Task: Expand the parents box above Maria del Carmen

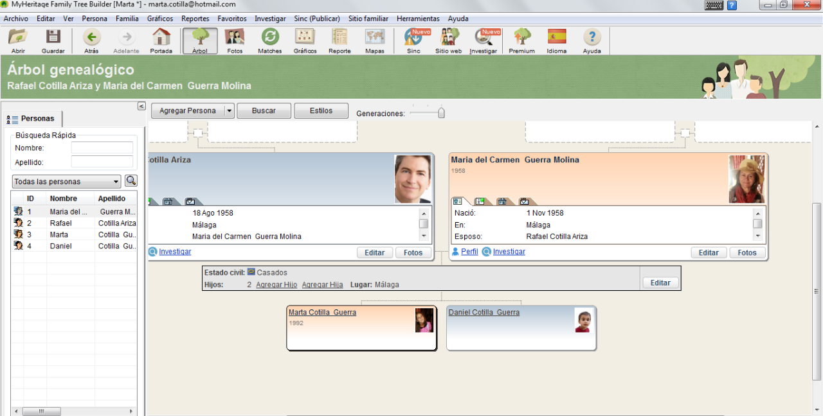Action: (685, 134)
